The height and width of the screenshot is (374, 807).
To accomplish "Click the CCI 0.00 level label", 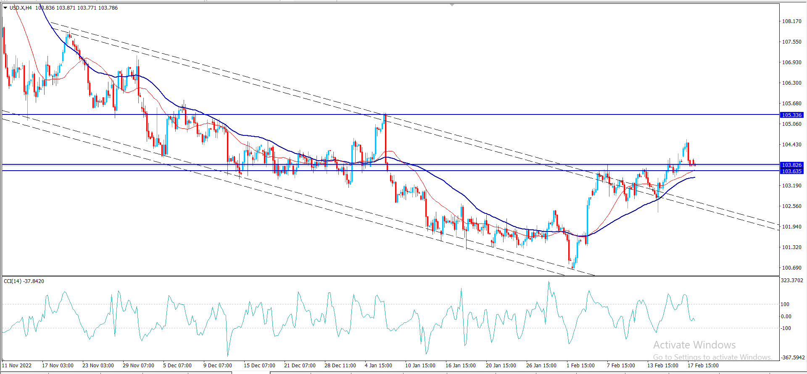I will tap(786, 316).
